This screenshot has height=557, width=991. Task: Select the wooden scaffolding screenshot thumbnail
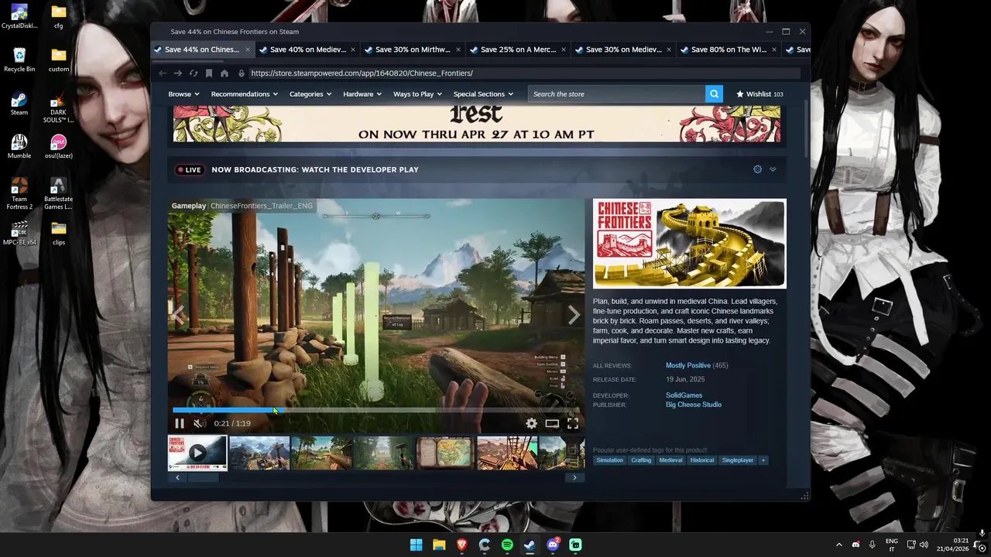pyautogui.click(x=507, y=453)
